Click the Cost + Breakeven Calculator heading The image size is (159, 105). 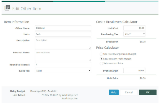click(x=117, y=22)
